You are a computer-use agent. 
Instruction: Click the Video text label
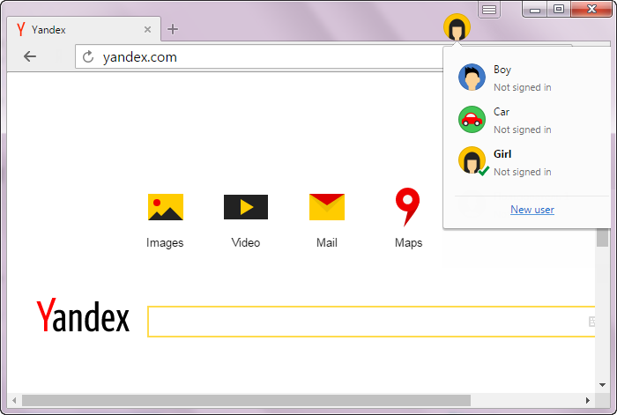point(246,242)
